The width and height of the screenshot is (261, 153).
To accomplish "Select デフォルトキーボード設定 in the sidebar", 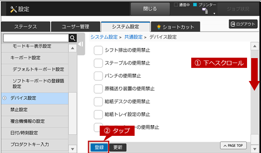I will click(35, 70).
